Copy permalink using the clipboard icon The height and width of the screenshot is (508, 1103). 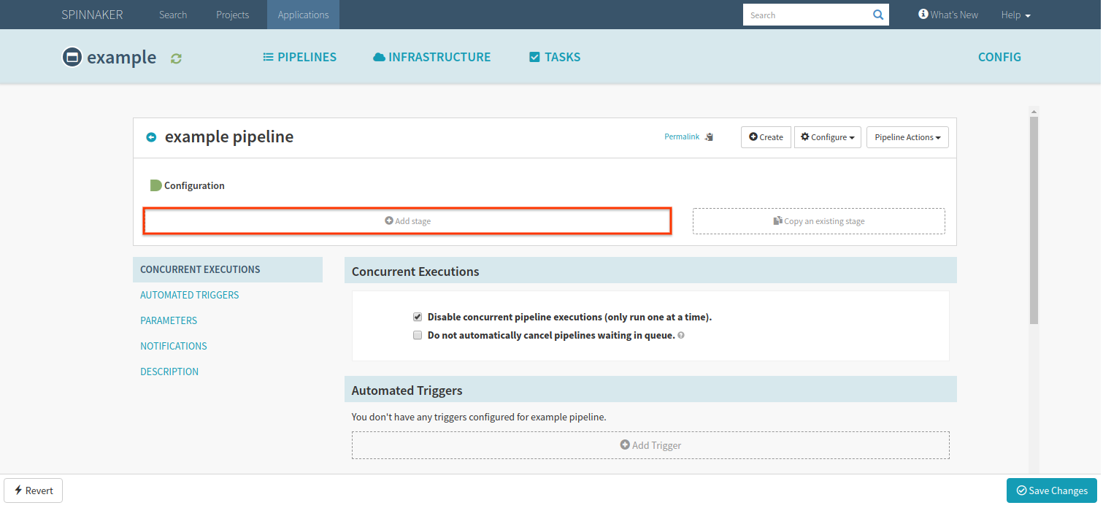click(709, 137)
